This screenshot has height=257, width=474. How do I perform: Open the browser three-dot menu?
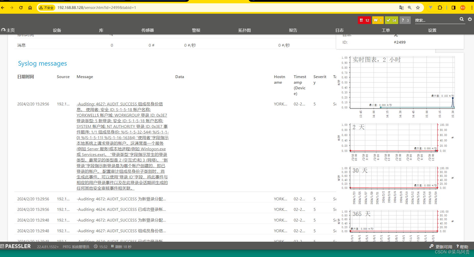[x=472, y=8]
